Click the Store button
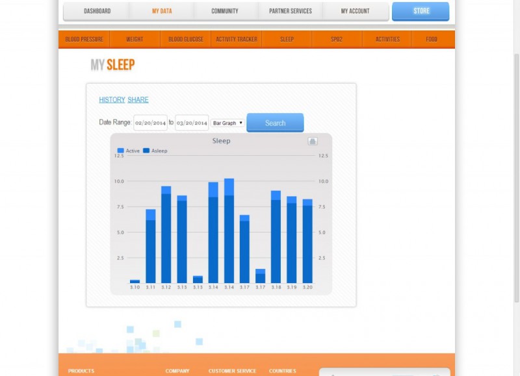 click(x=421, y=11)
